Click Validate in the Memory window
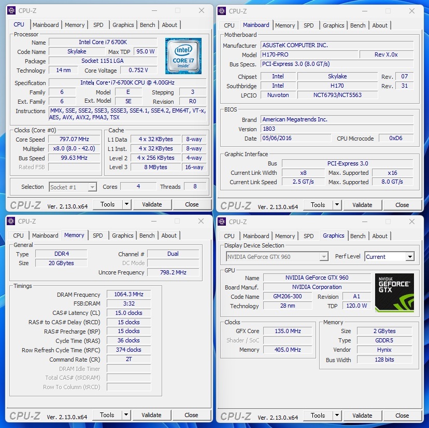Image resolution: width=429 pixels, height=428 pixels. (x=152, y=415)
